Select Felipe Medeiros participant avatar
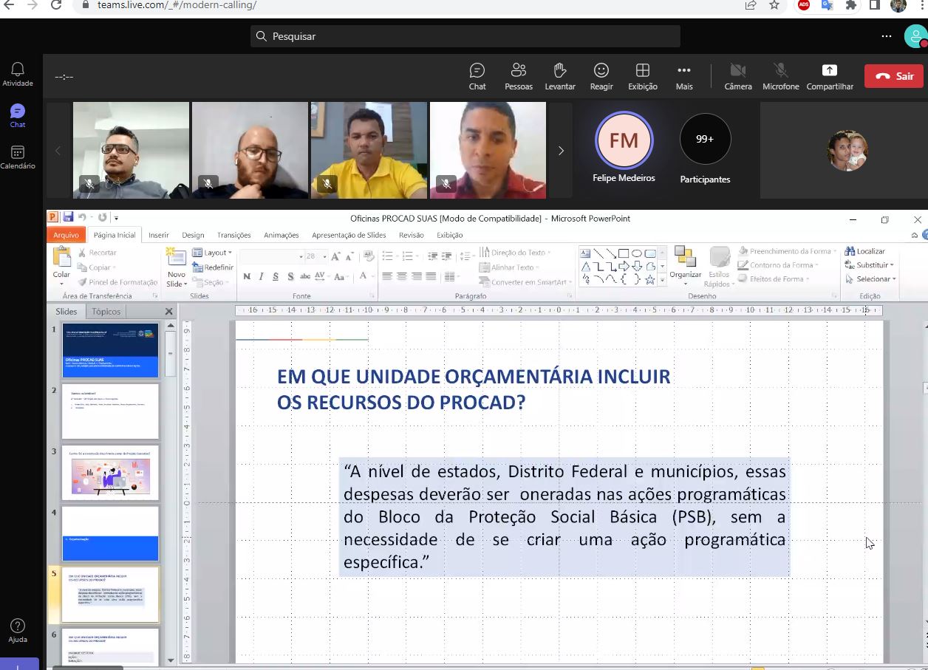Screen dimensions: 928x670 click(624, 140)
